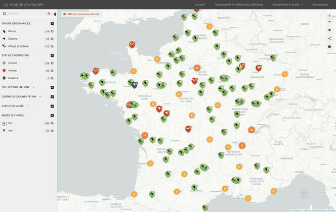Click Se connecter link
The height and width of the screenshot is (212, 336).
320,5
